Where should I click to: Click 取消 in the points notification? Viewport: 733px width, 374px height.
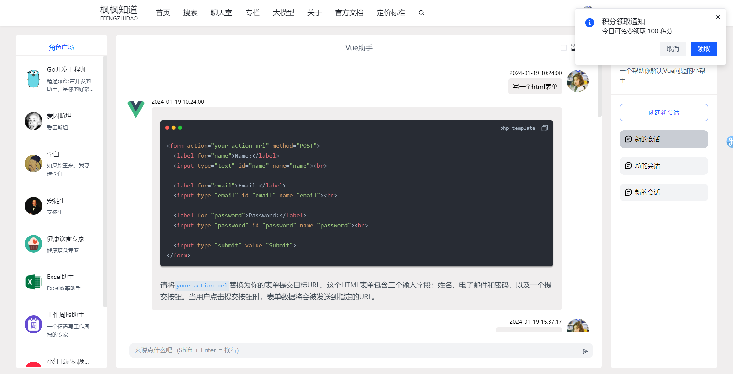672,49
